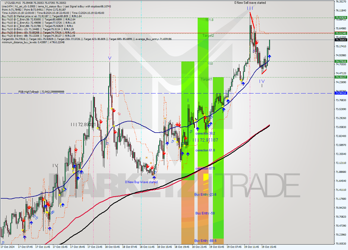Click the '19 Oct 15:45' time label

click(269, 247)
